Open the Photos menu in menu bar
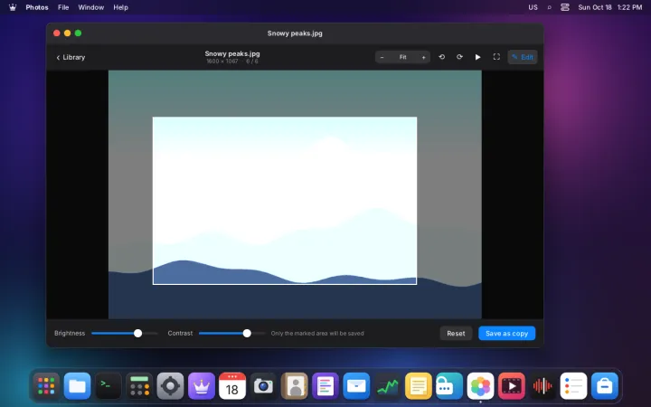Screen dimensions: 651x407 click(37, 7)
